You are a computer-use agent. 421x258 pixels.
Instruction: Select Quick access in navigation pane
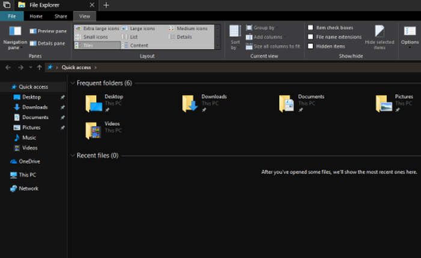coord(33,87)
